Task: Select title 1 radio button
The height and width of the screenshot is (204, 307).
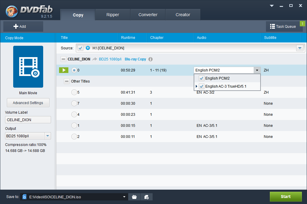Action: (74, 125)
